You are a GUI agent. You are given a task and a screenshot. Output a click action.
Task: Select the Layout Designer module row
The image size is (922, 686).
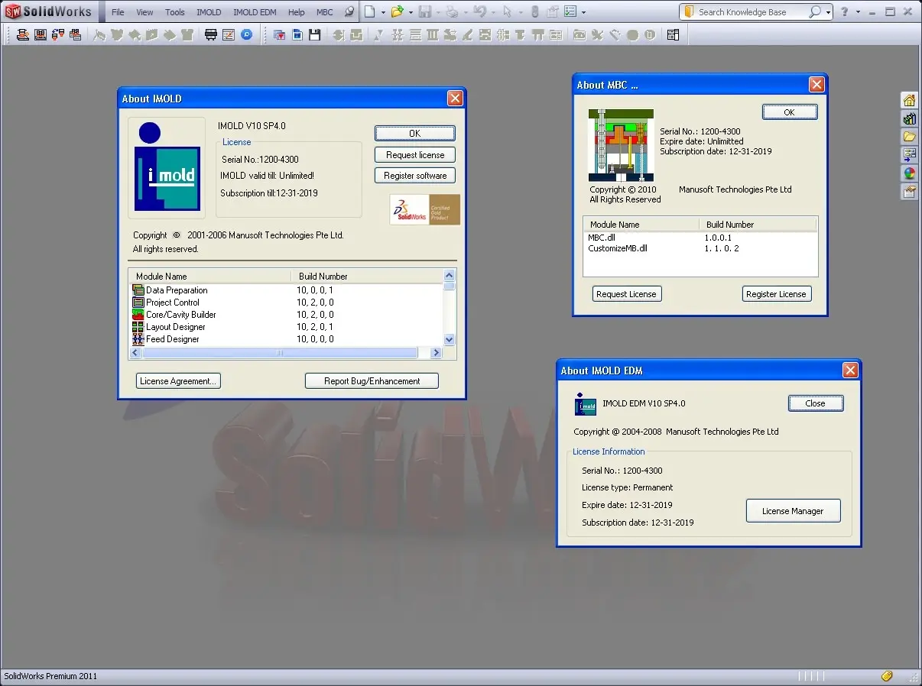click(x=287, y=327)
